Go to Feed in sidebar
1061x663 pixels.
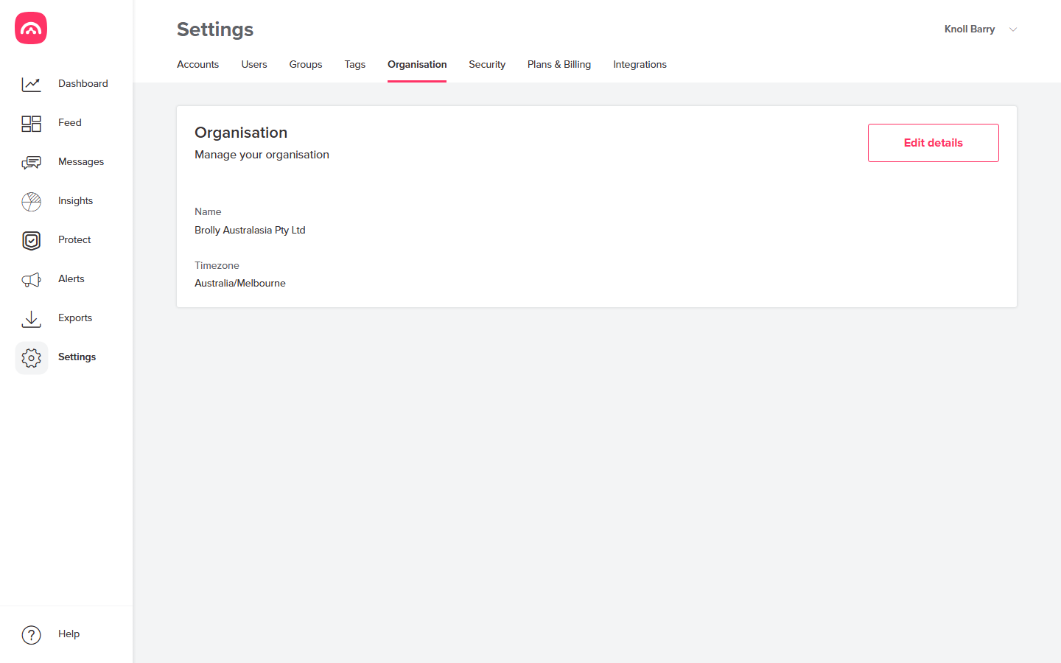click(70, 122)
